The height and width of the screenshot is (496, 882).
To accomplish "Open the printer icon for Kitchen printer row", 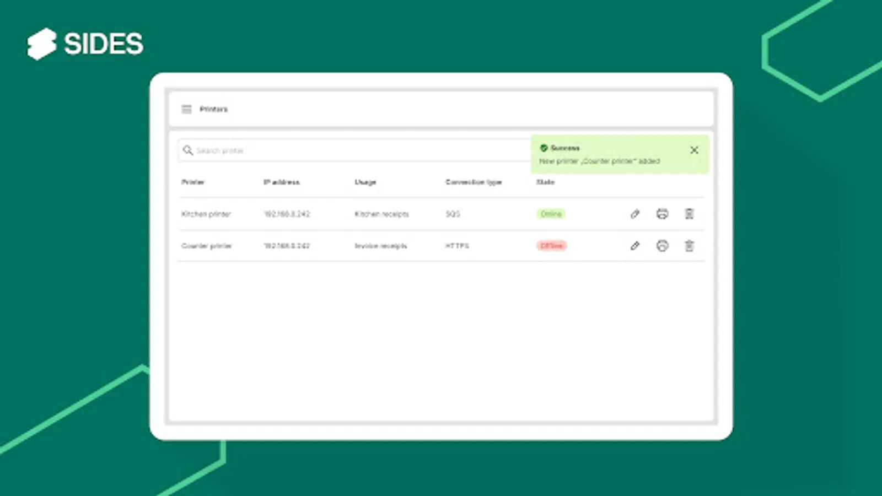I will click(662, 214).
